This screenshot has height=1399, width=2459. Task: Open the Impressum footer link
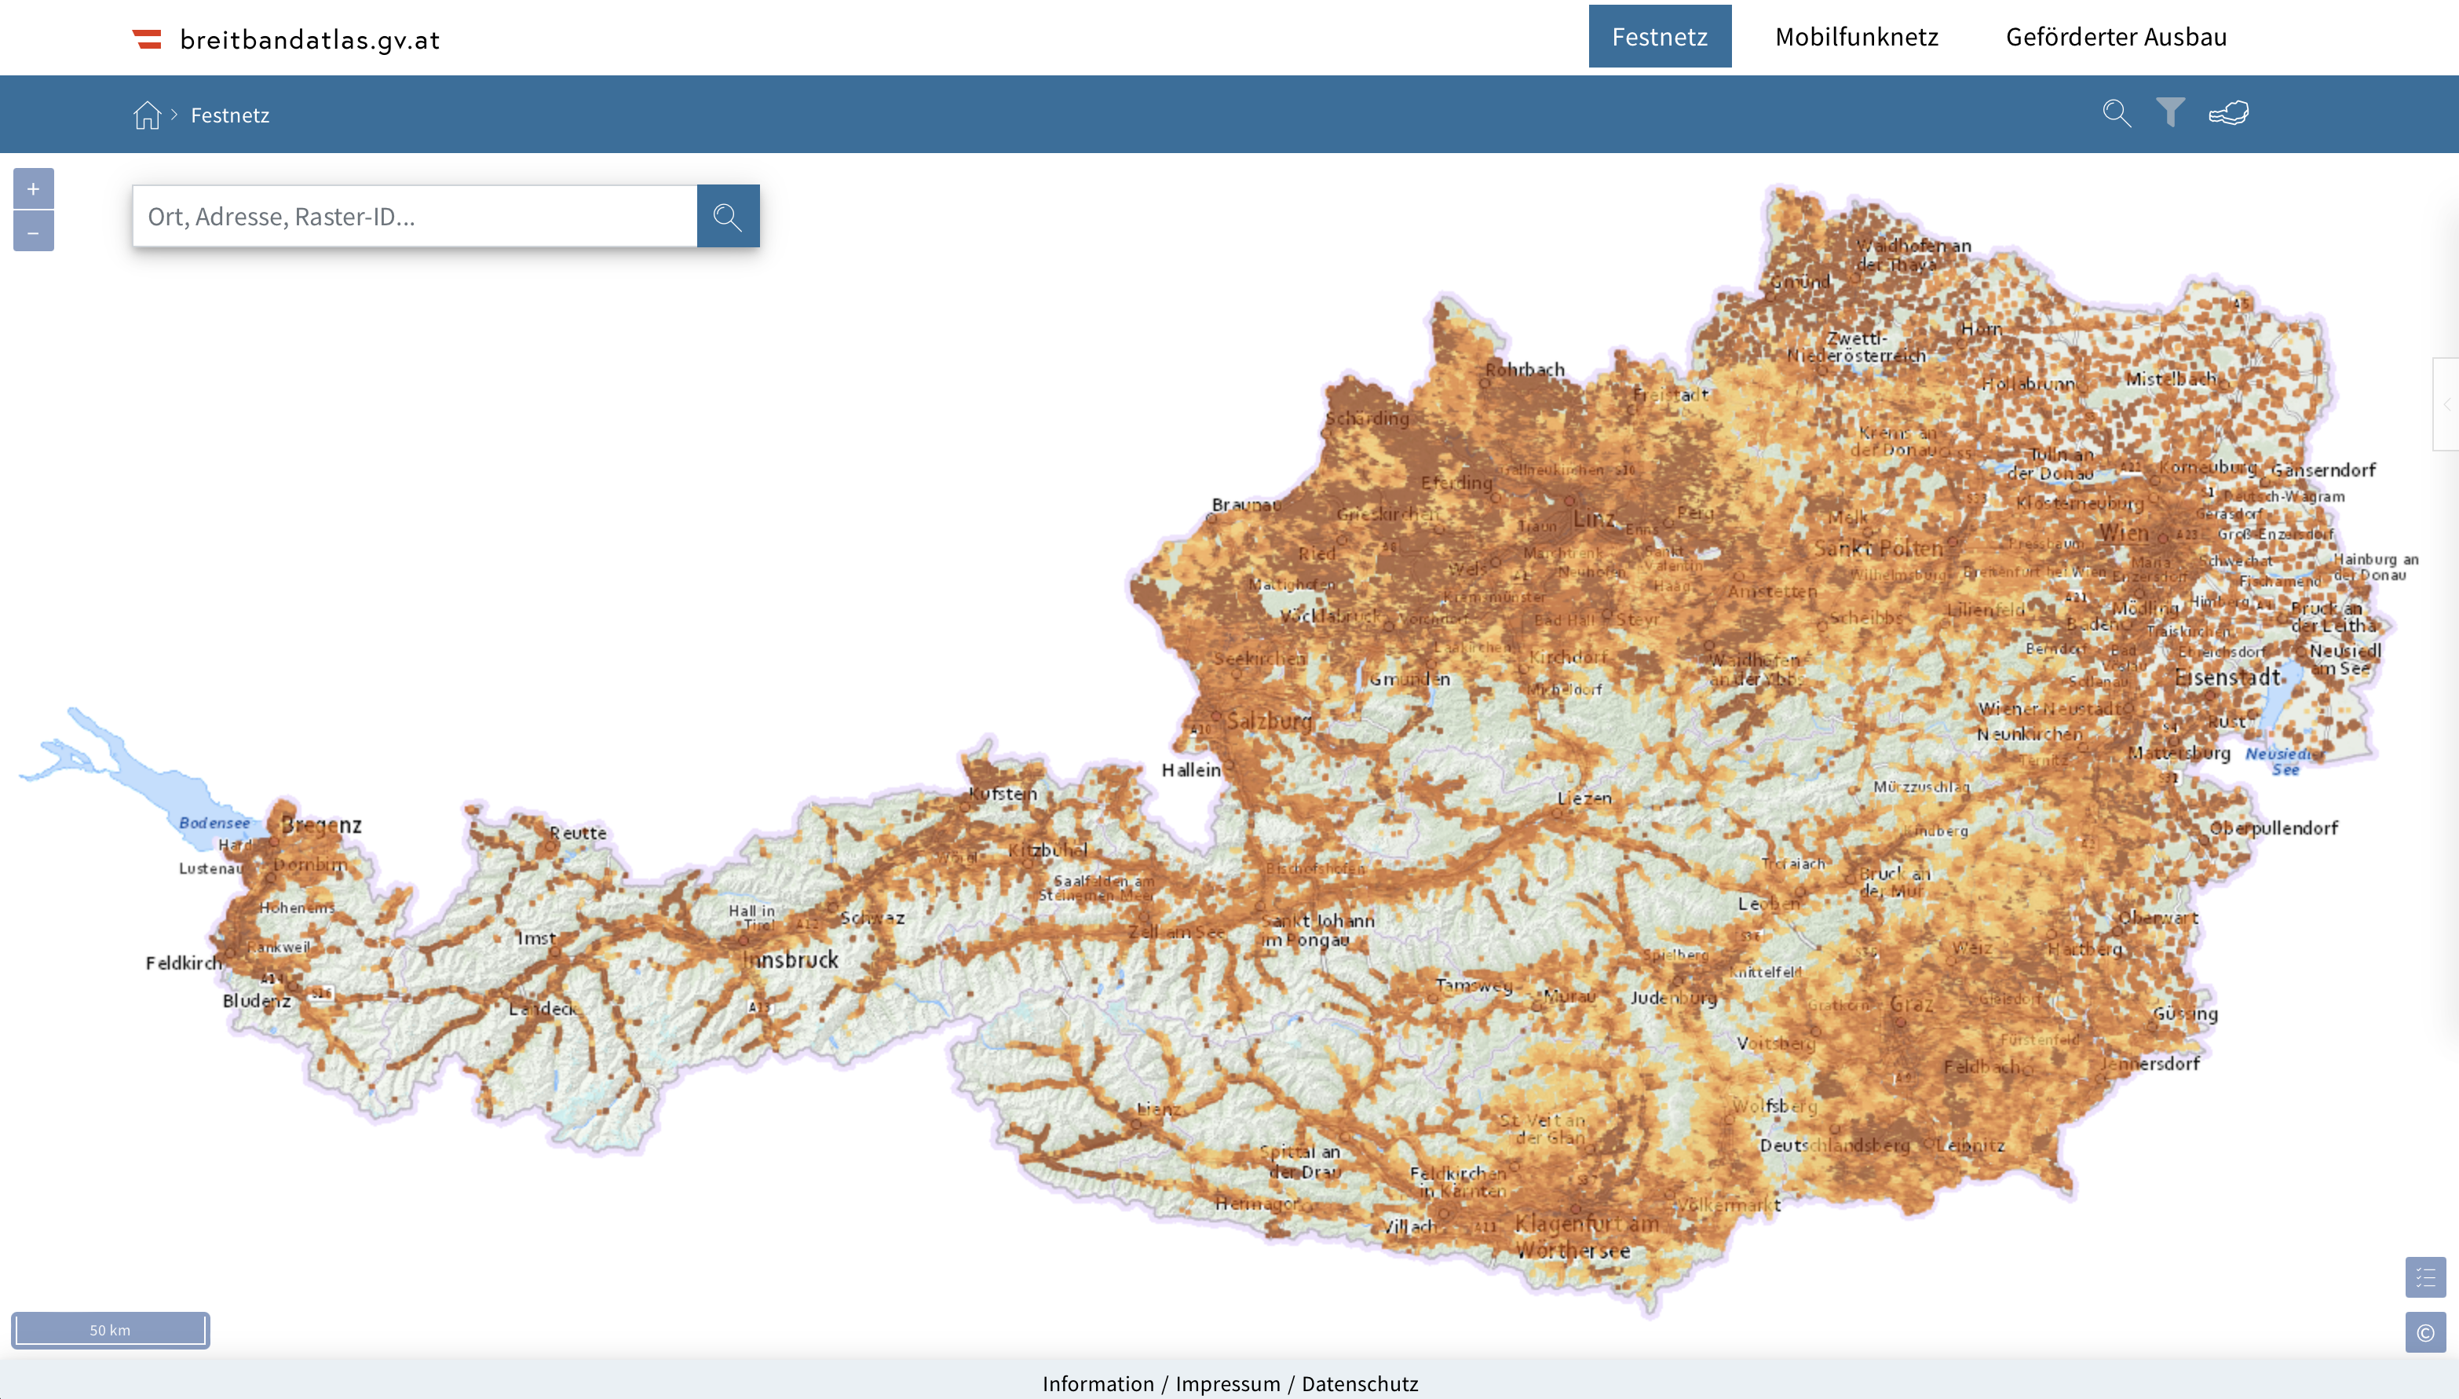(1227, 1383)
